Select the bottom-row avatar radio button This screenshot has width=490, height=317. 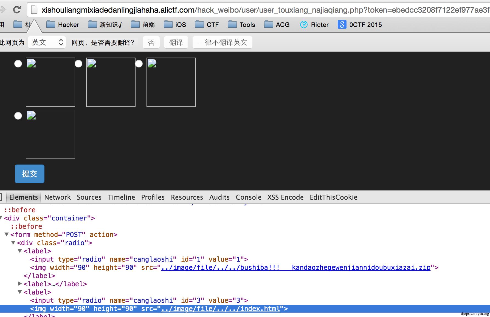coord(18,116)
